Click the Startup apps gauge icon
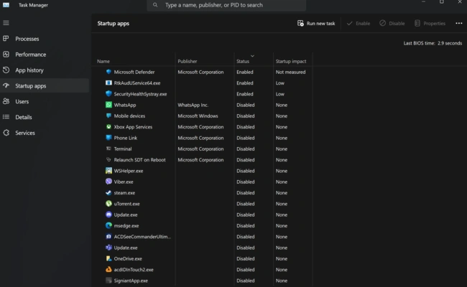Screen dimensions: 467x287 point(6,85)
